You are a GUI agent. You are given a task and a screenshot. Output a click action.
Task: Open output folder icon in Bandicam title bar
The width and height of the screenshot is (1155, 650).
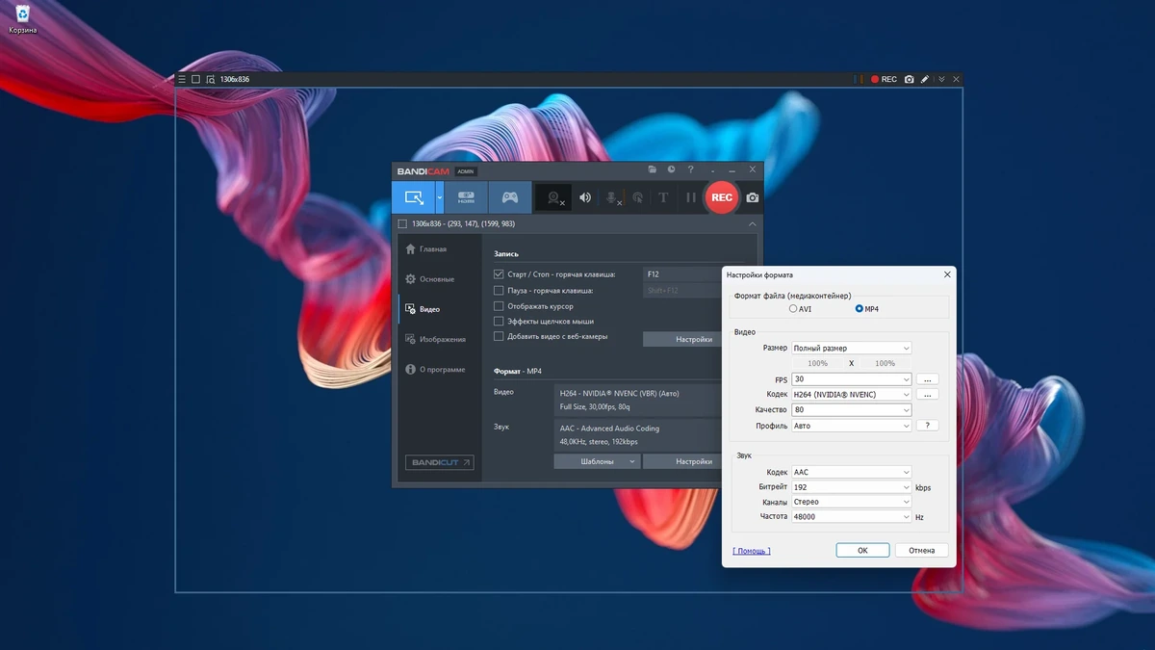tap(653, 169)
